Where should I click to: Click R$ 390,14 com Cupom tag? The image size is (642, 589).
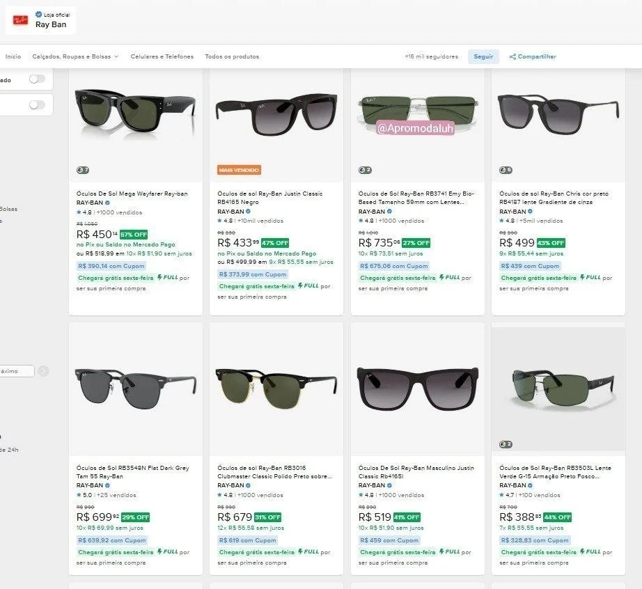pyautogui.click(x=111, y=266)
